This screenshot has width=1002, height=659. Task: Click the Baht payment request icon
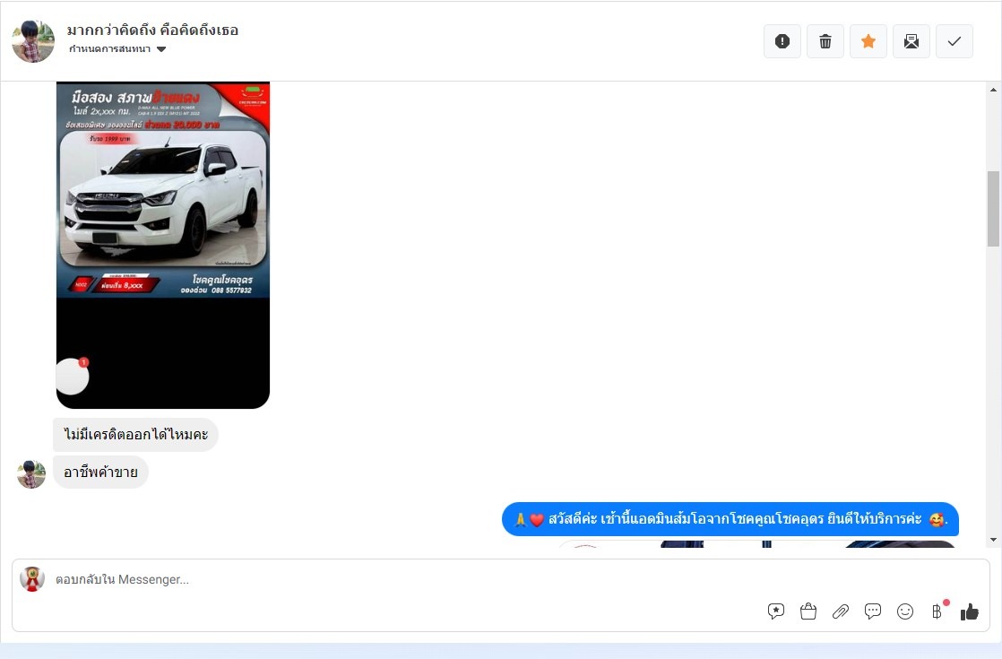tap(937, 611)
